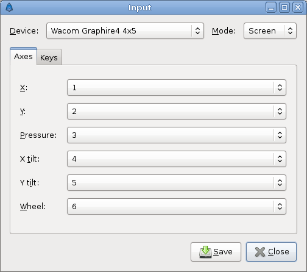Click the Pressure label text
Screen dimensions: 307x272
click(38, 135)
